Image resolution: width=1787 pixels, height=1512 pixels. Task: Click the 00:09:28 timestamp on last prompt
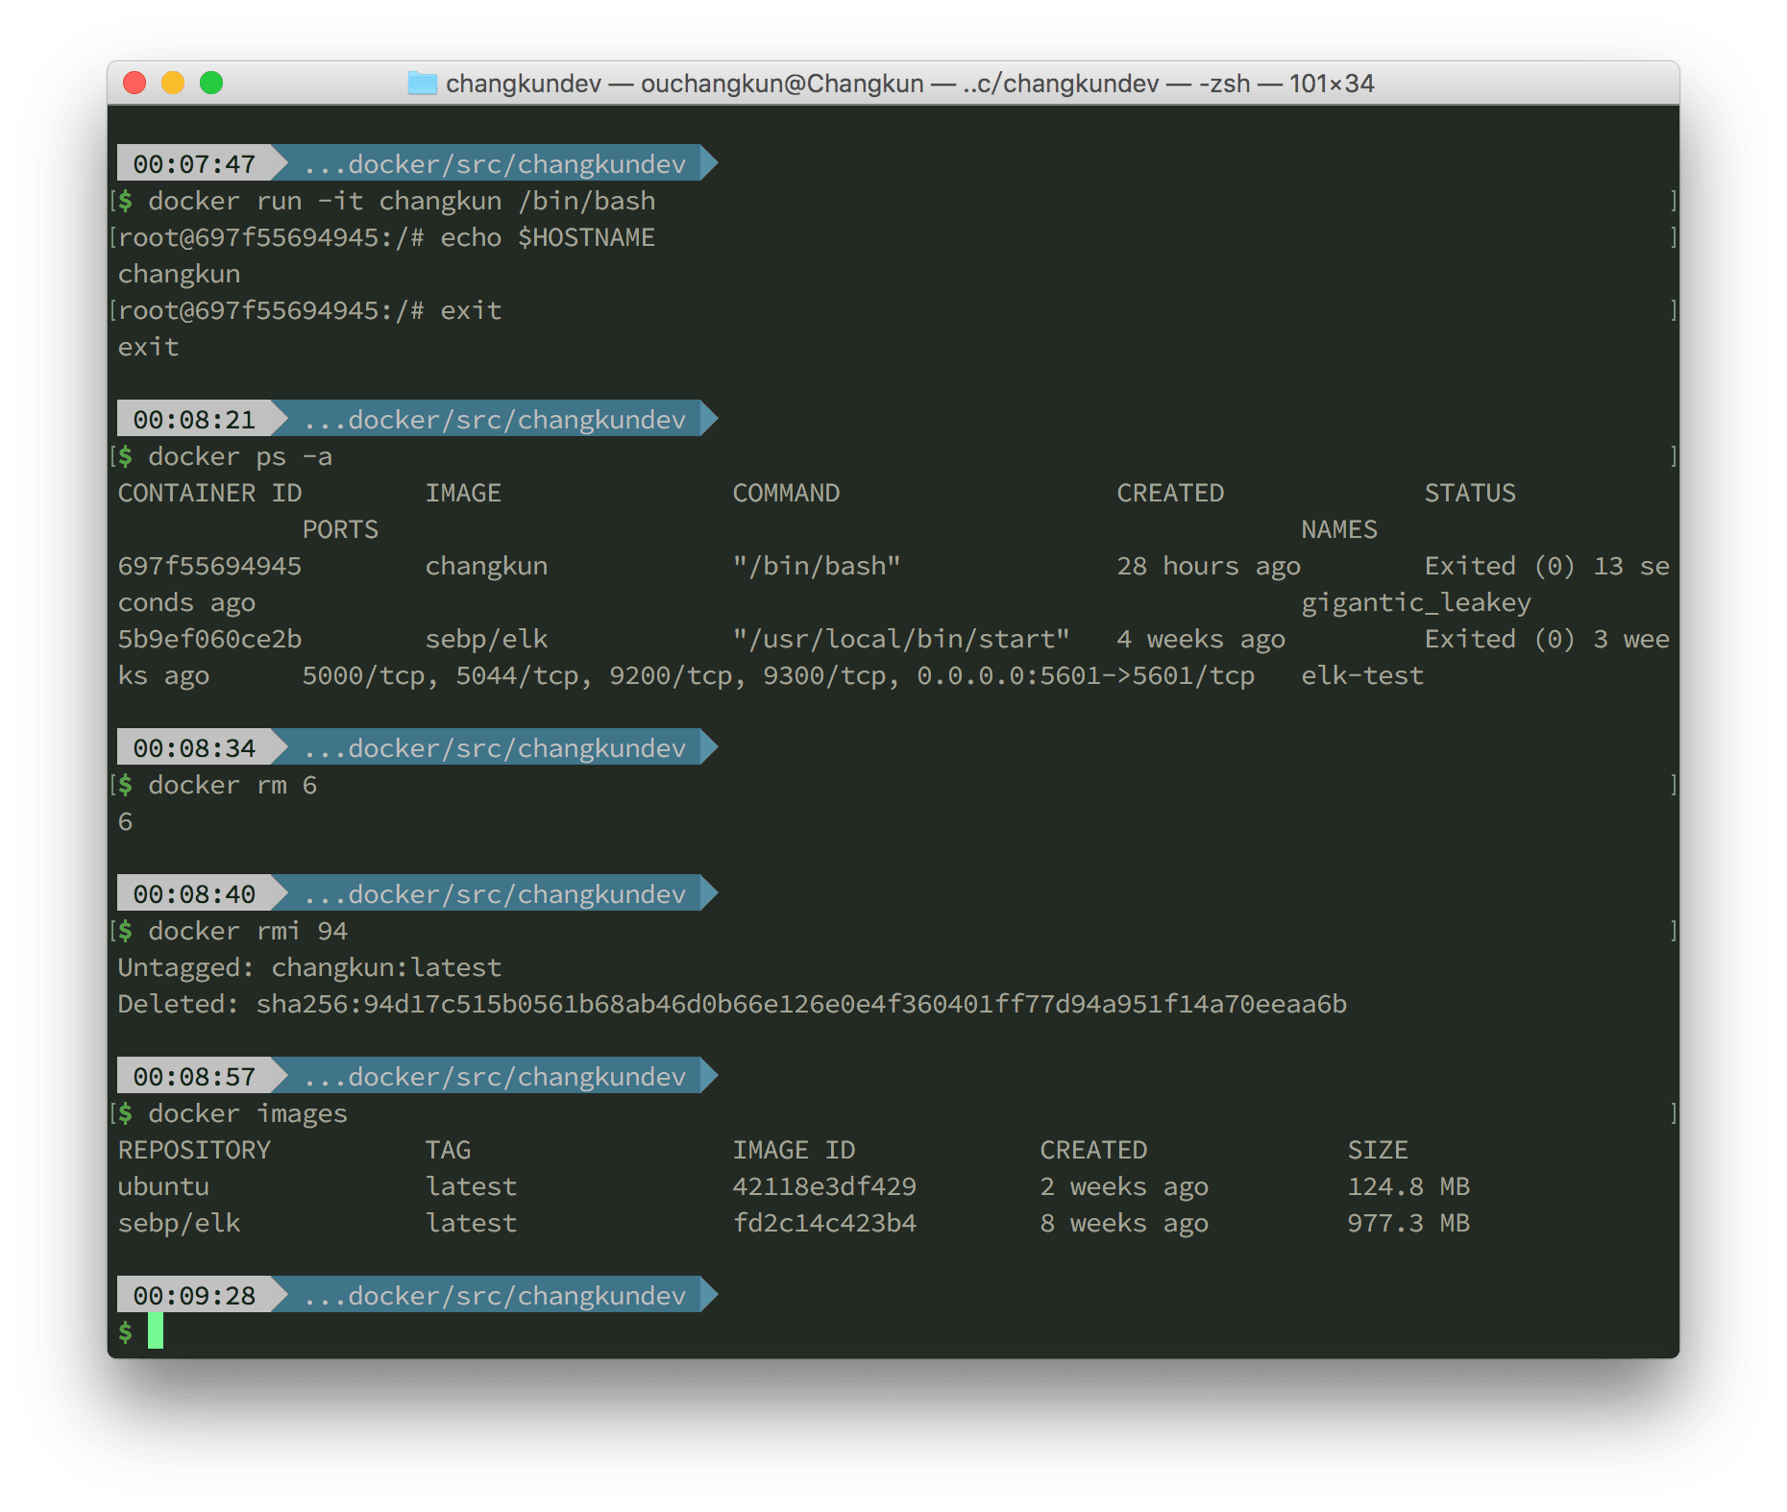(x=194, y=1296)
